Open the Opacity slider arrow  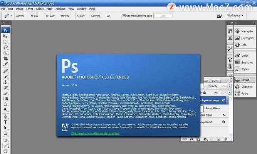click(x=230, y=86)
